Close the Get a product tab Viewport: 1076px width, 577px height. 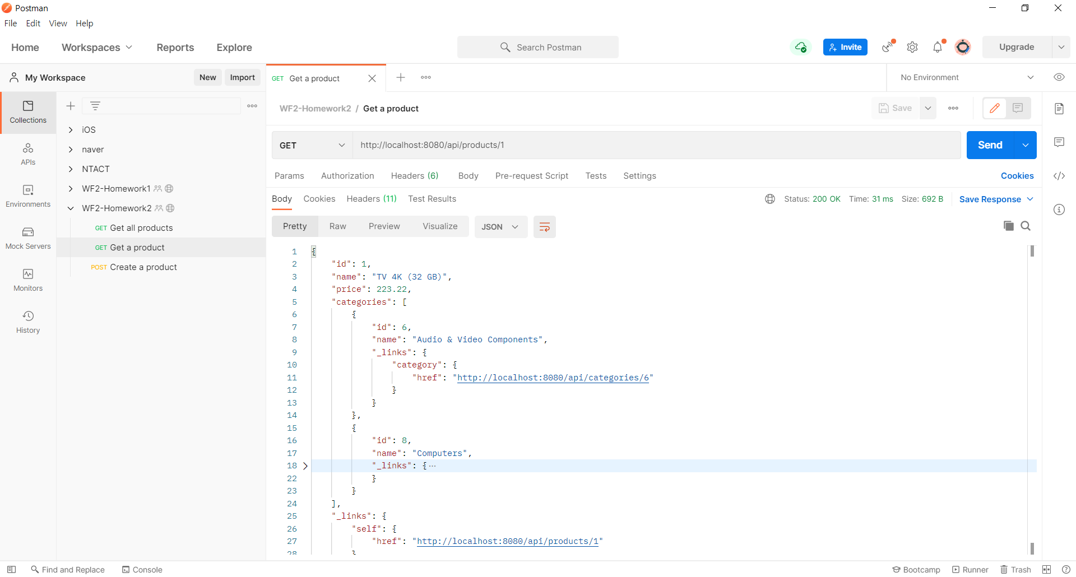372,78
